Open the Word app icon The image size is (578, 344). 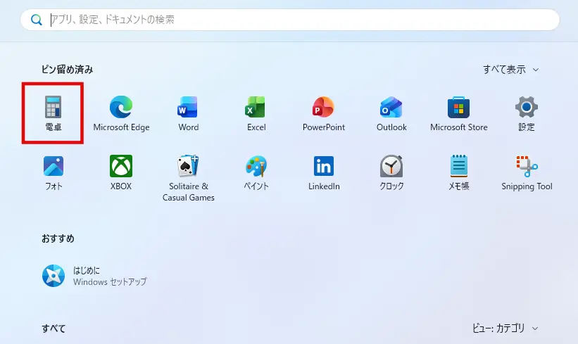pos(189,107)
